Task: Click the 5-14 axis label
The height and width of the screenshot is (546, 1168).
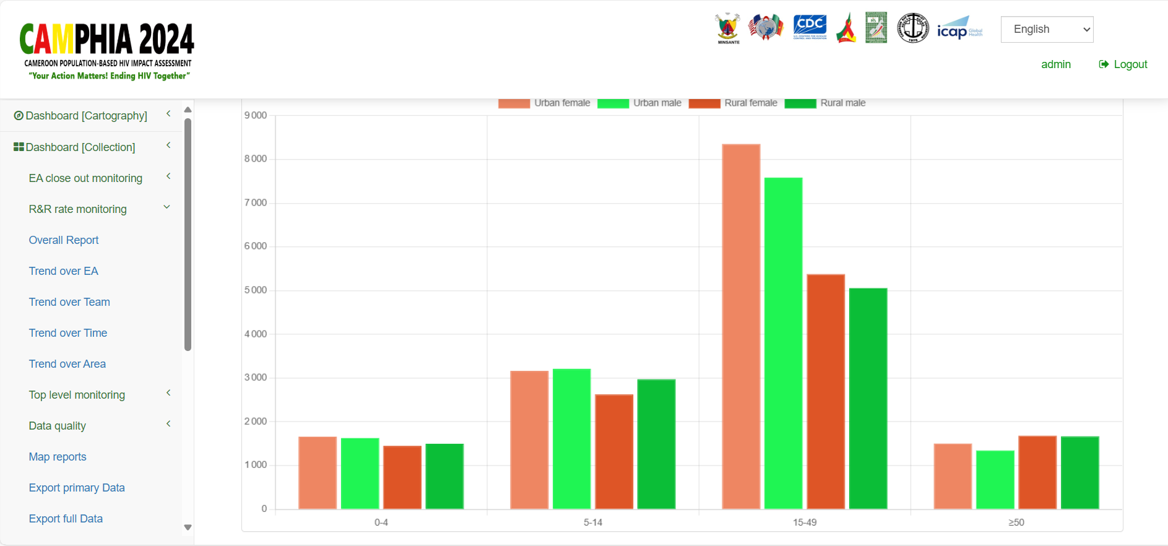Action: (x=593, y=522)
